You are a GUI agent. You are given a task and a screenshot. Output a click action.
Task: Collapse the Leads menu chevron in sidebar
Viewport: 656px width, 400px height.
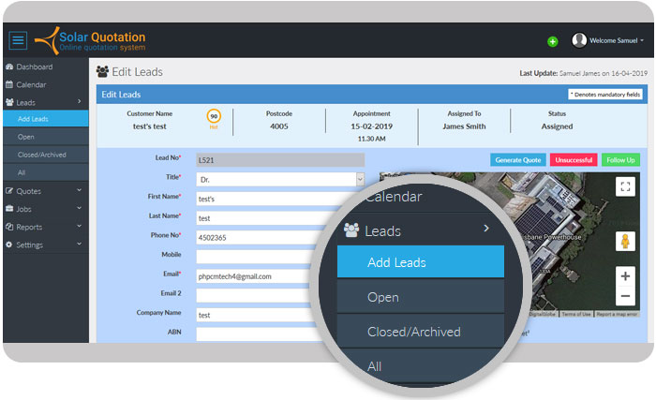point(79,102)
